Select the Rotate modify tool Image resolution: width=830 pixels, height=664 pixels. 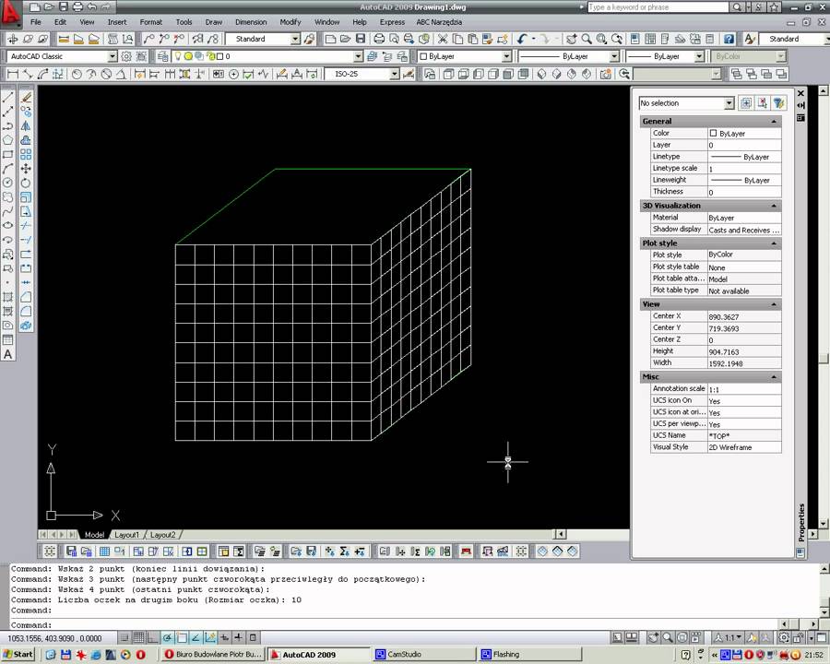click(26, 184)
